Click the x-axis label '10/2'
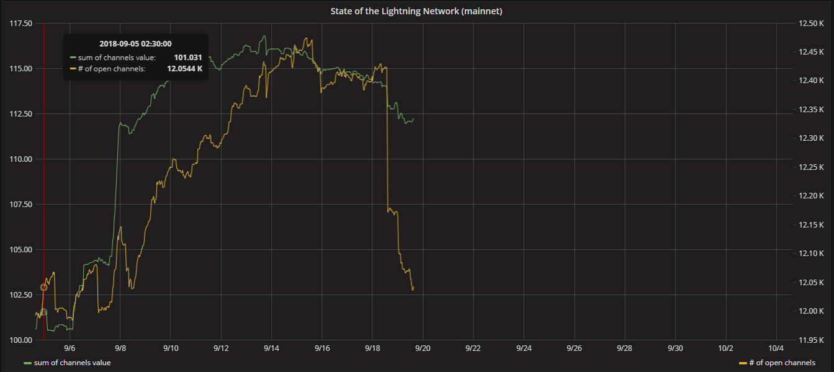Image resolution: width=834 pixels, height=372 pixels. (x=725, y=348)
